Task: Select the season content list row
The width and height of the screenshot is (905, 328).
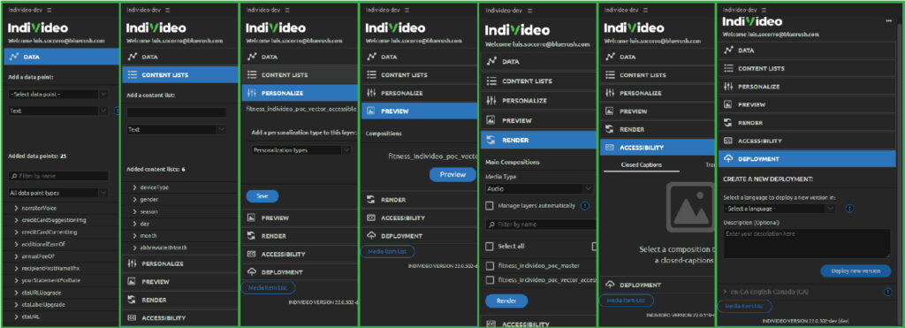Action: (x=180, y=211)
